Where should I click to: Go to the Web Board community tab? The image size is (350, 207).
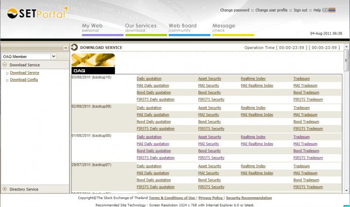tap(182, 28)
